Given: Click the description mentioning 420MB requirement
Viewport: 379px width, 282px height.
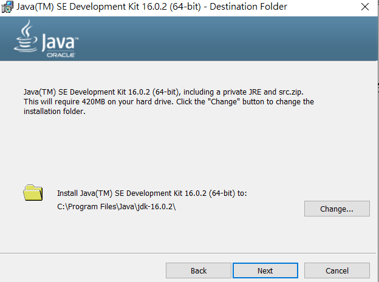Looking at the screenshot, I should (x=168, y=101).
